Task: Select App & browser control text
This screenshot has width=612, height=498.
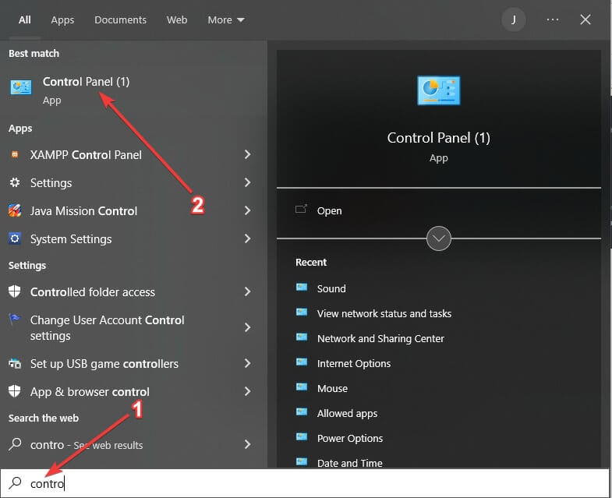Action: [90, 392]
